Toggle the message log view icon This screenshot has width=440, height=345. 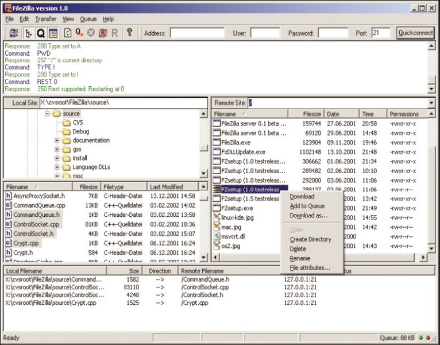point(53,33)
